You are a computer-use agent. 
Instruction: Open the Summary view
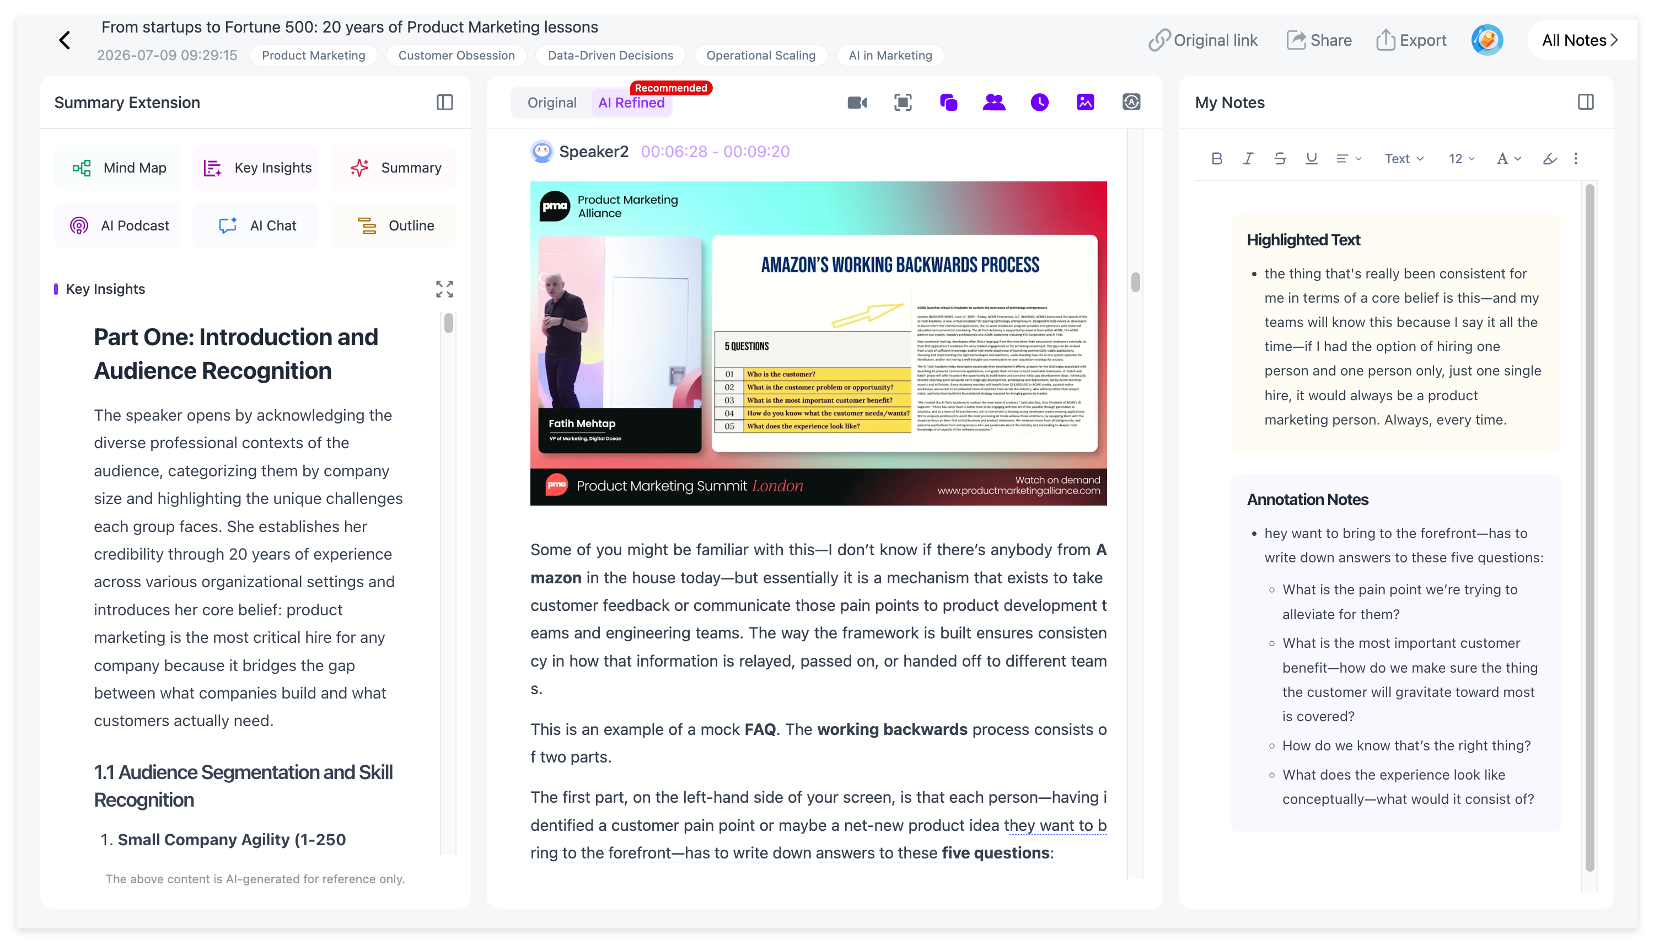394,168
